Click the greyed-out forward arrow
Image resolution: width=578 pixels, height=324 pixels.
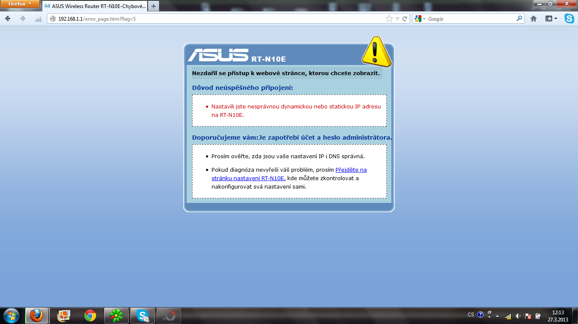click(x=23, y=19)
